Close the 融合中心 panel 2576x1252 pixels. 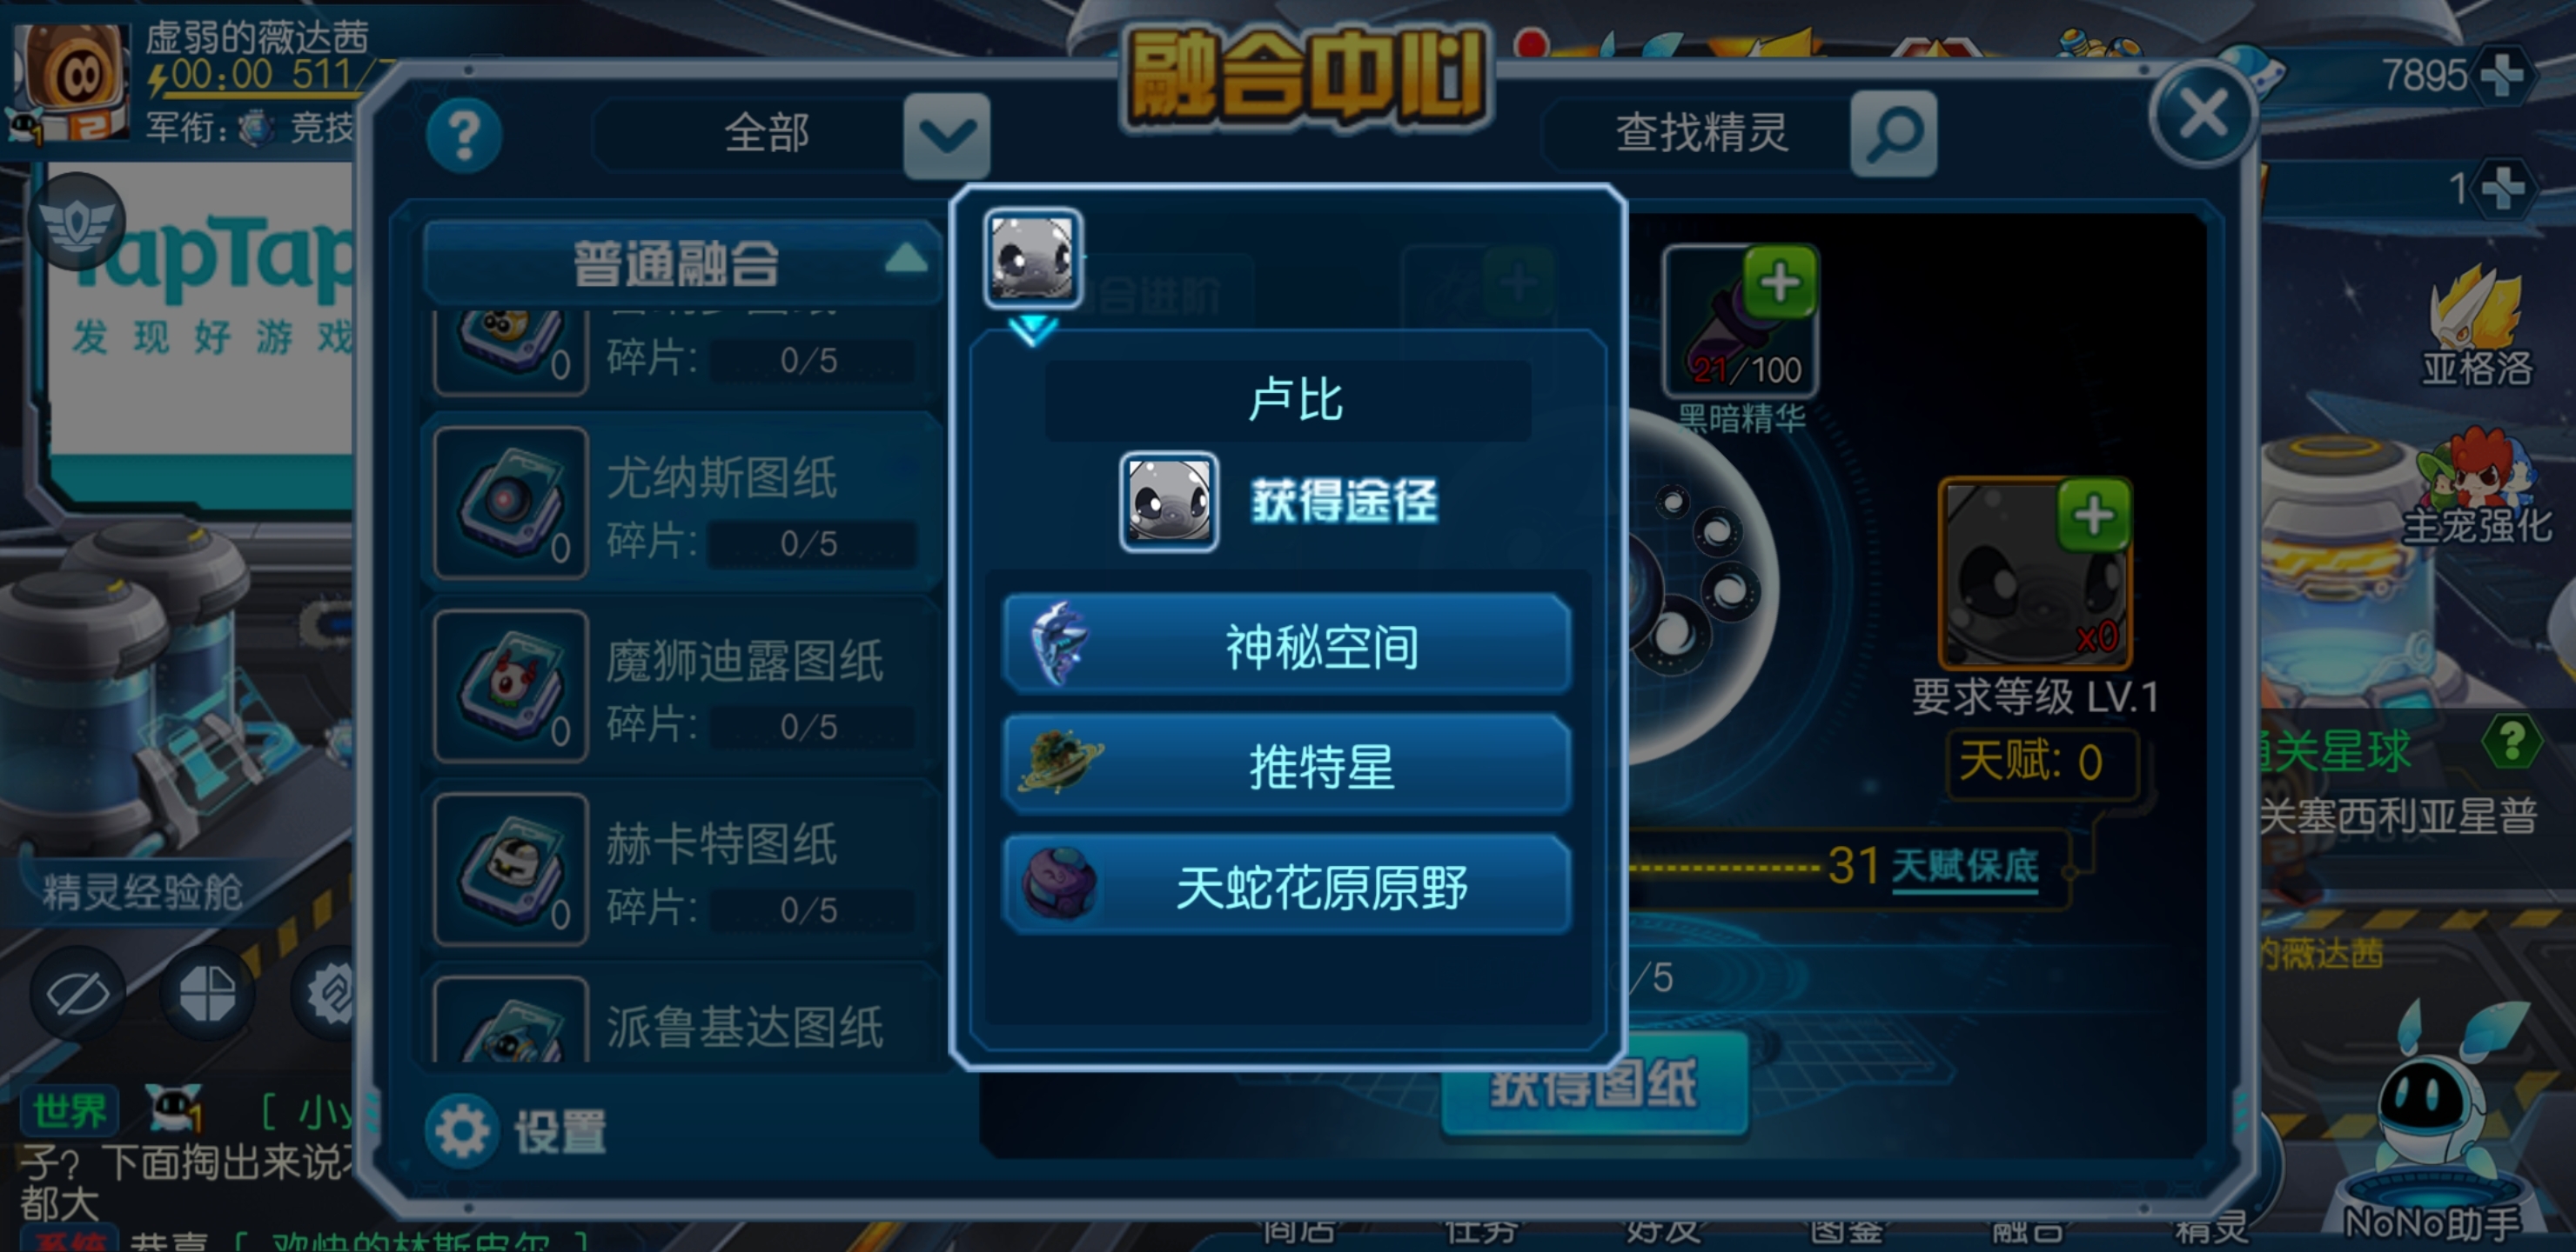(2203, 113)
